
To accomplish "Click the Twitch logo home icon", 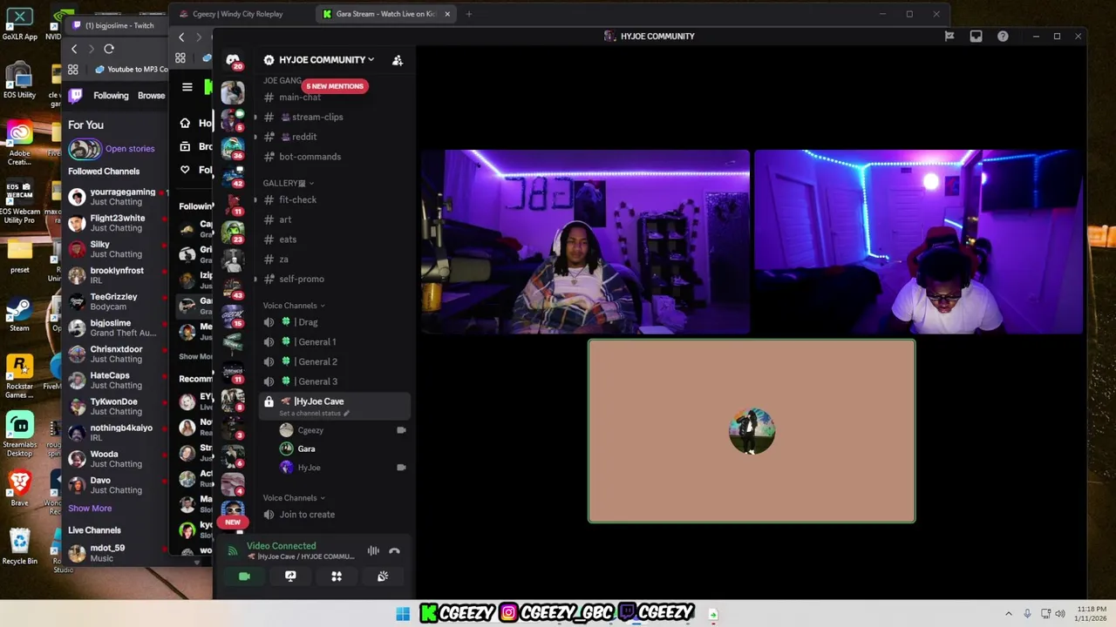I will point(76,96).
